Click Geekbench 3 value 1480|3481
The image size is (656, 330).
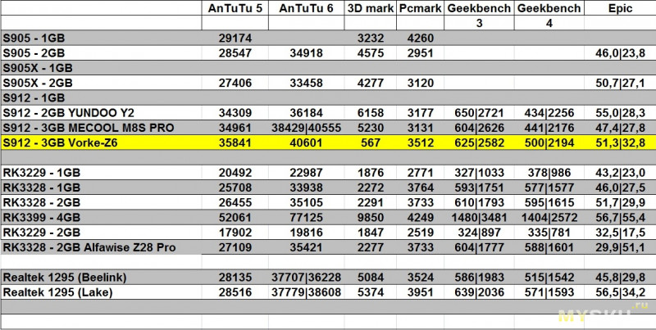[479, 218]
